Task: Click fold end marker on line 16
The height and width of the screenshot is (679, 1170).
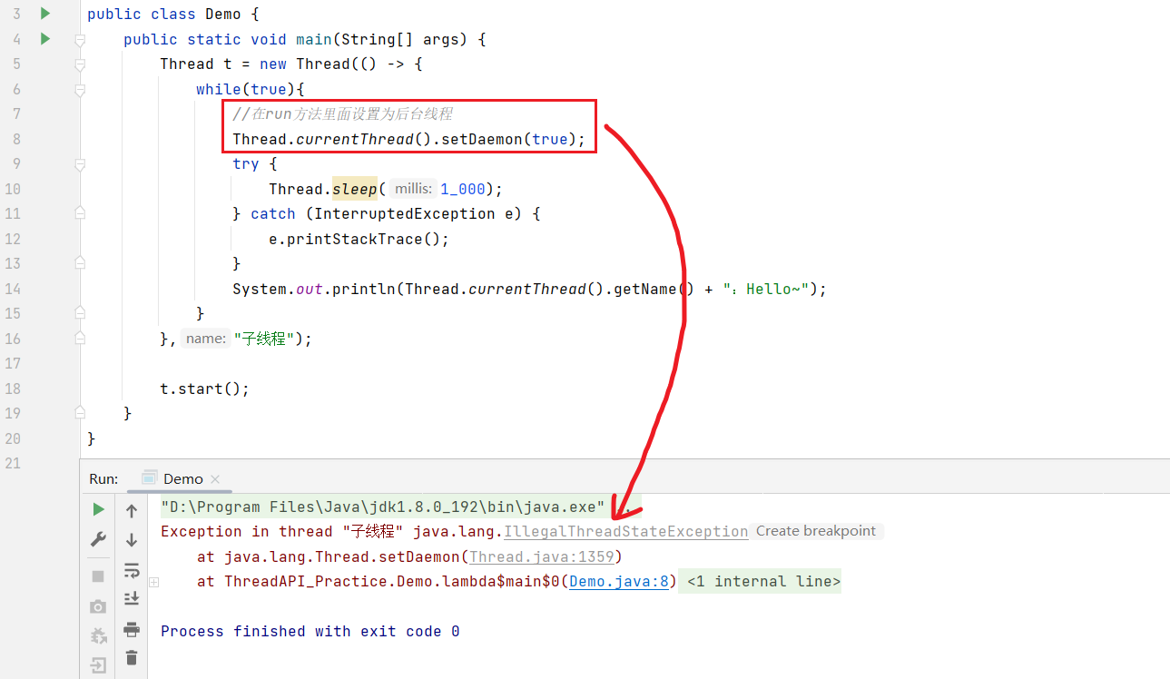Action: (80, 339)
